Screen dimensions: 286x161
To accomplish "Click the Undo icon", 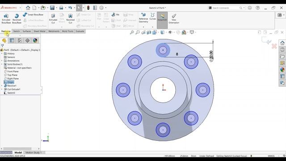I will (70, 8).
